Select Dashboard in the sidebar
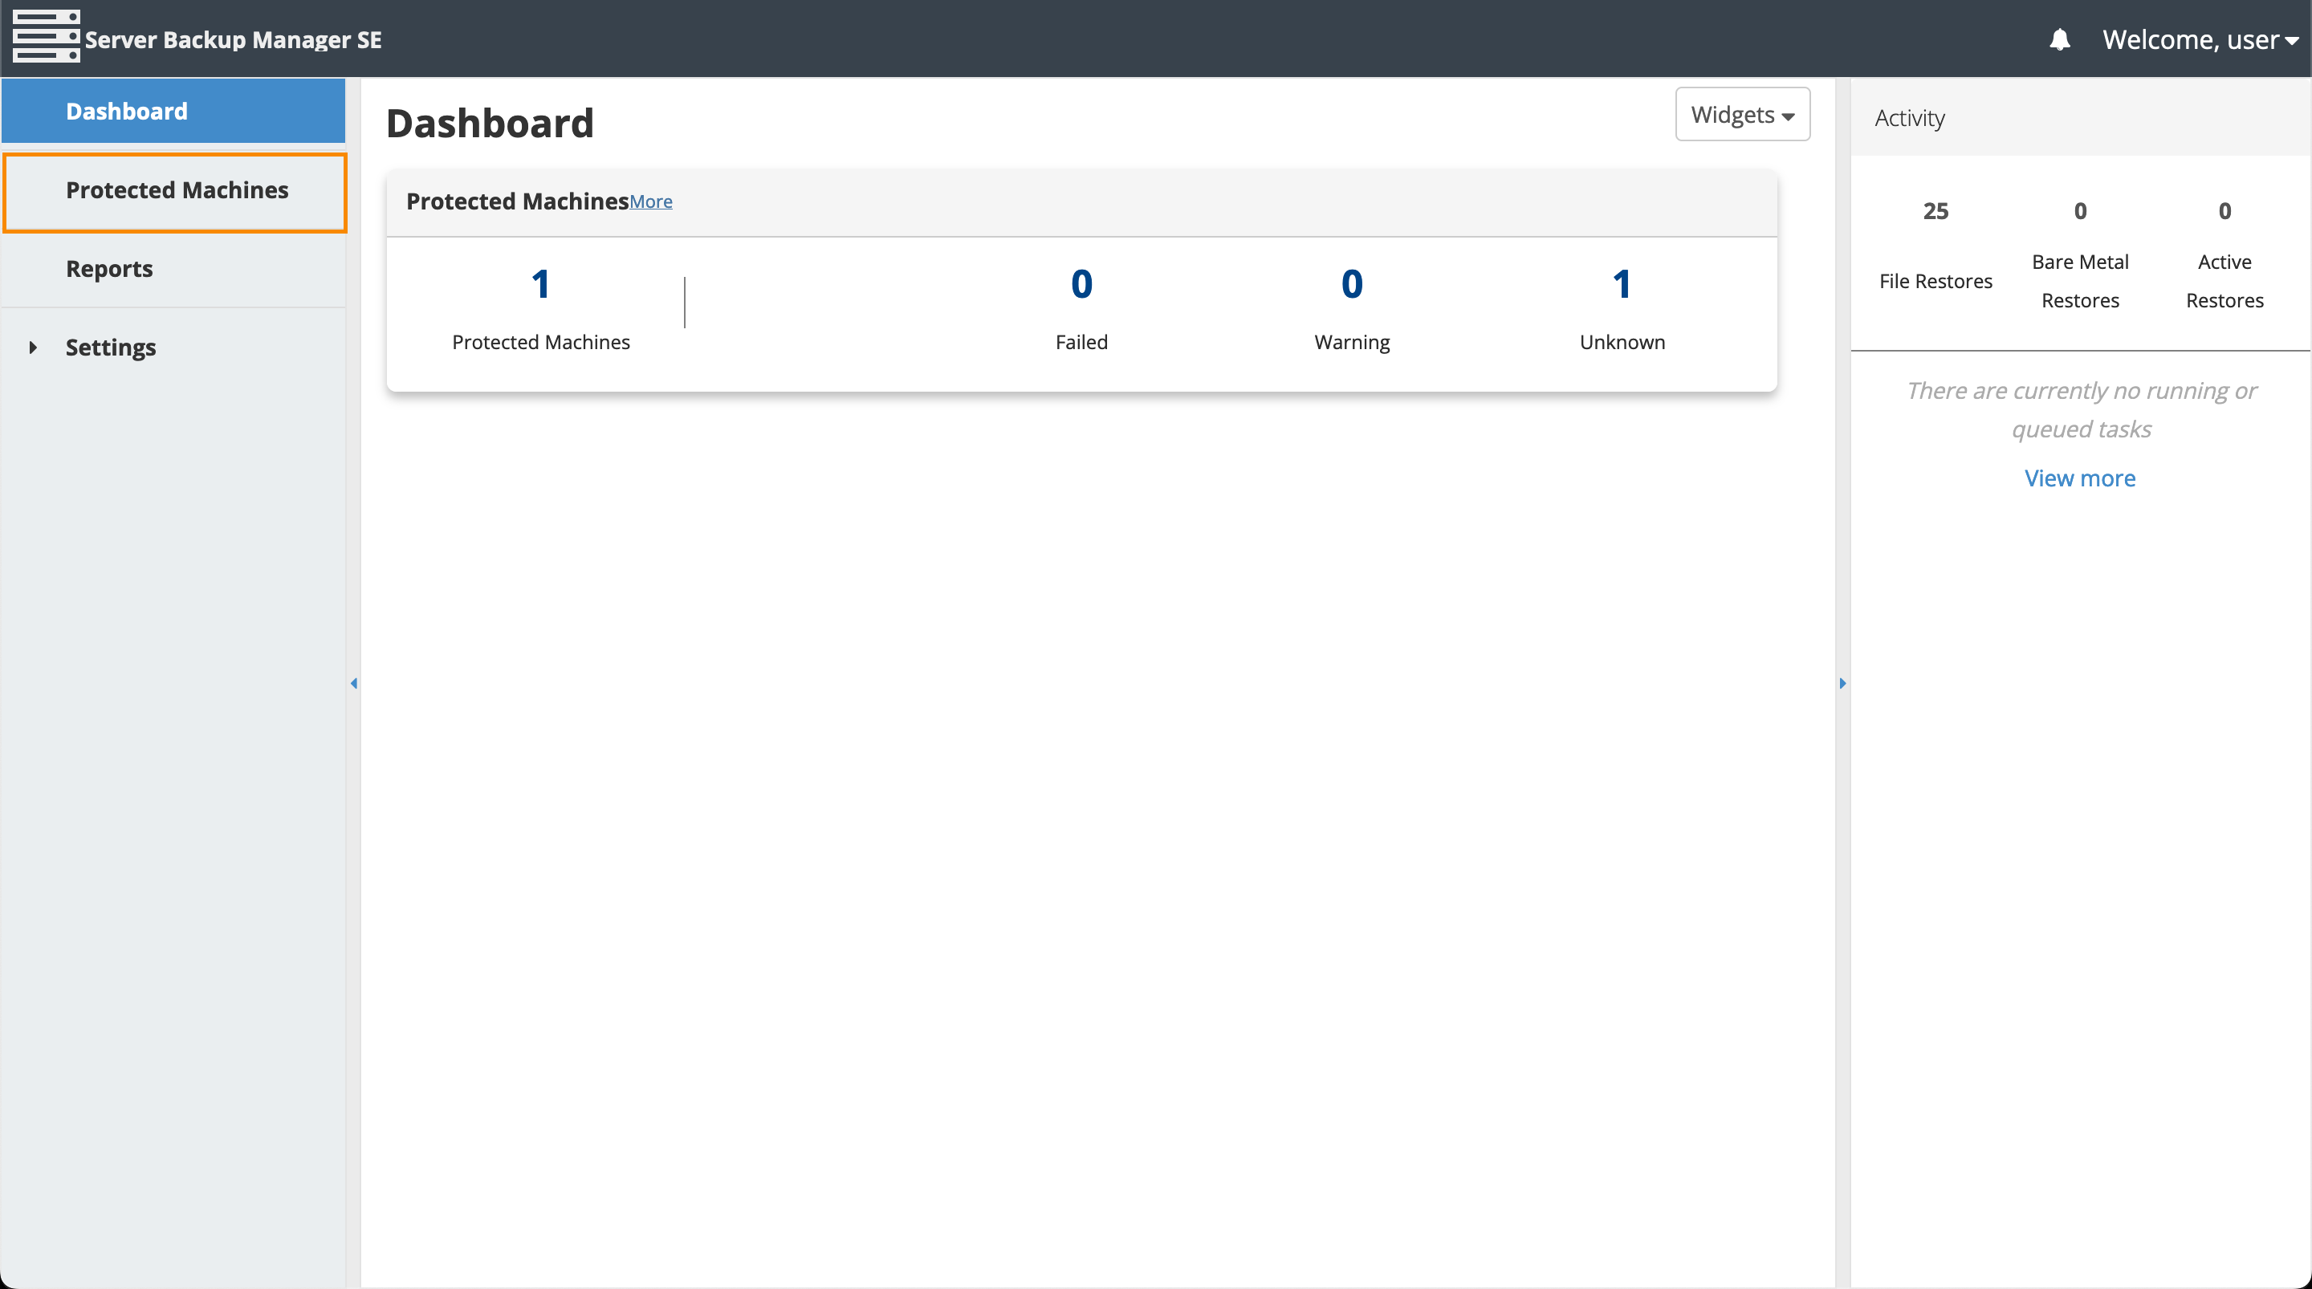The width and height of the screenshot is (2312, 1289). point(174,112)
